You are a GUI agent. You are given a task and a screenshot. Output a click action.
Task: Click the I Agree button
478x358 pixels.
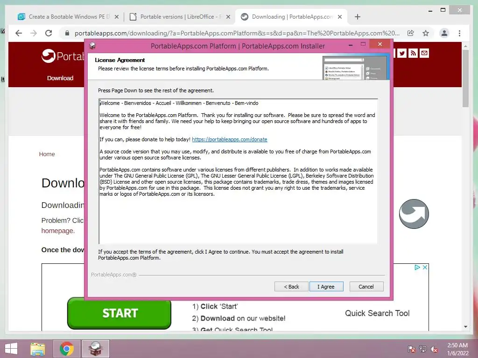(326, 287)
